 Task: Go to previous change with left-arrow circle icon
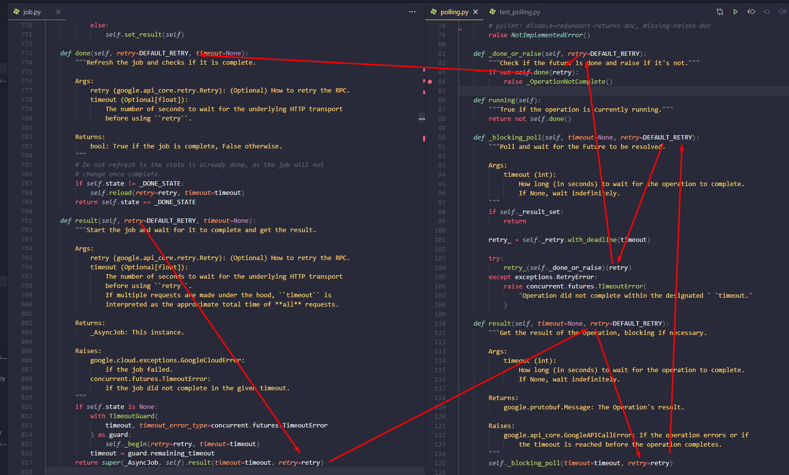(751, 12)
